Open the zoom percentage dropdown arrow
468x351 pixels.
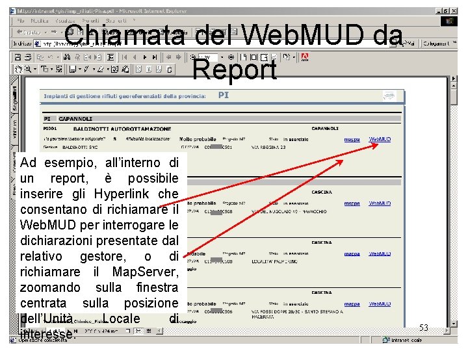click(x=222, y=57)
